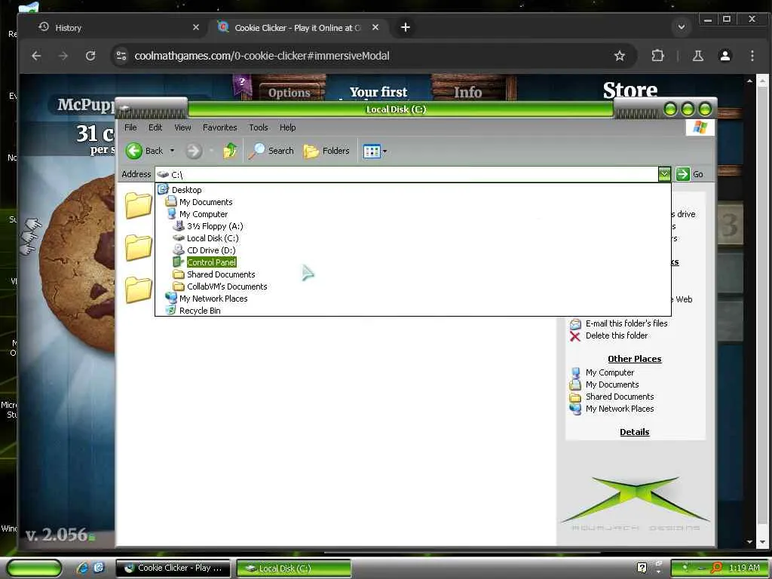This screenshot has width=772, height=579.
Task: Click Cookie Clicker Info button
Action: [467, 92]
